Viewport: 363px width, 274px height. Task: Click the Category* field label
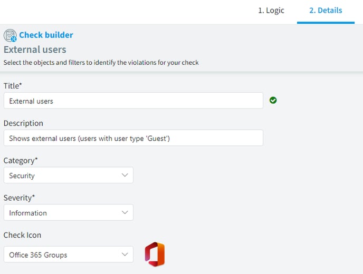pyautogui.click(x=21, y=161)
